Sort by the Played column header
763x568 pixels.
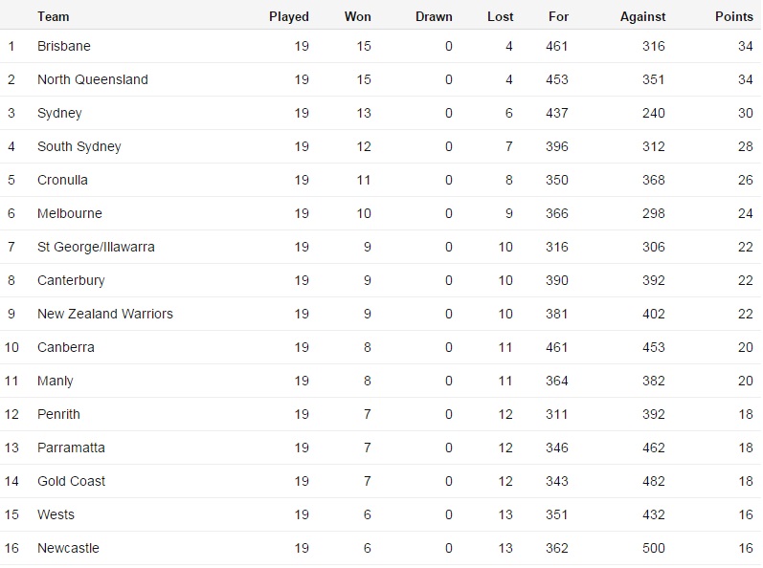(x=288, y=16)
